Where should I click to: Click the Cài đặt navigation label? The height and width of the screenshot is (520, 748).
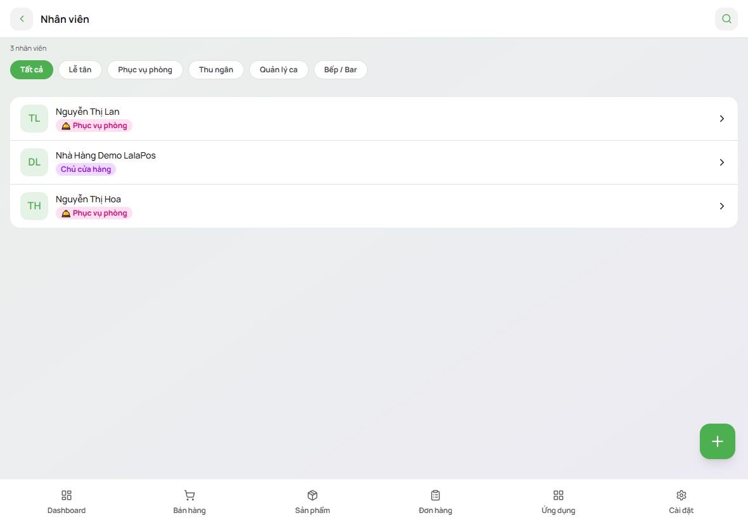(x=681, y=510)
